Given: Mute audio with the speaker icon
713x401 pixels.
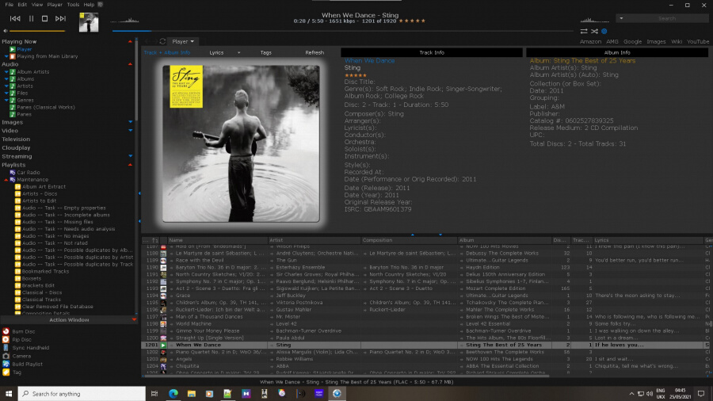Looking at the screenshot, I should tap(5, 31).
